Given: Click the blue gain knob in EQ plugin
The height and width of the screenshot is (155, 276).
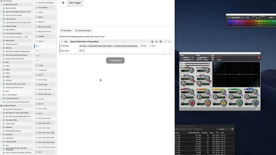Looking at the screenshot, I should pos(255,103).
